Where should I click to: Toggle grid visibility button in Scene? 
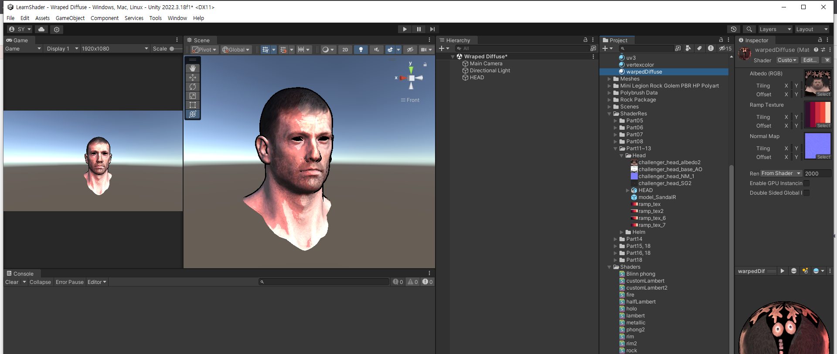tap(265, 50)
